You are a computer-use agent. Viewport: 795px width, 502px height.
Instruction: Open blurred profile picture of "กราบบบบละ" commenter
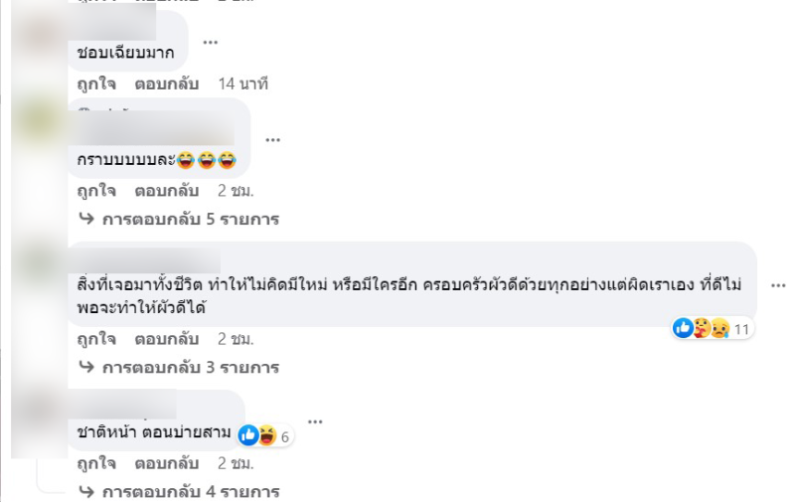(40, 123)
